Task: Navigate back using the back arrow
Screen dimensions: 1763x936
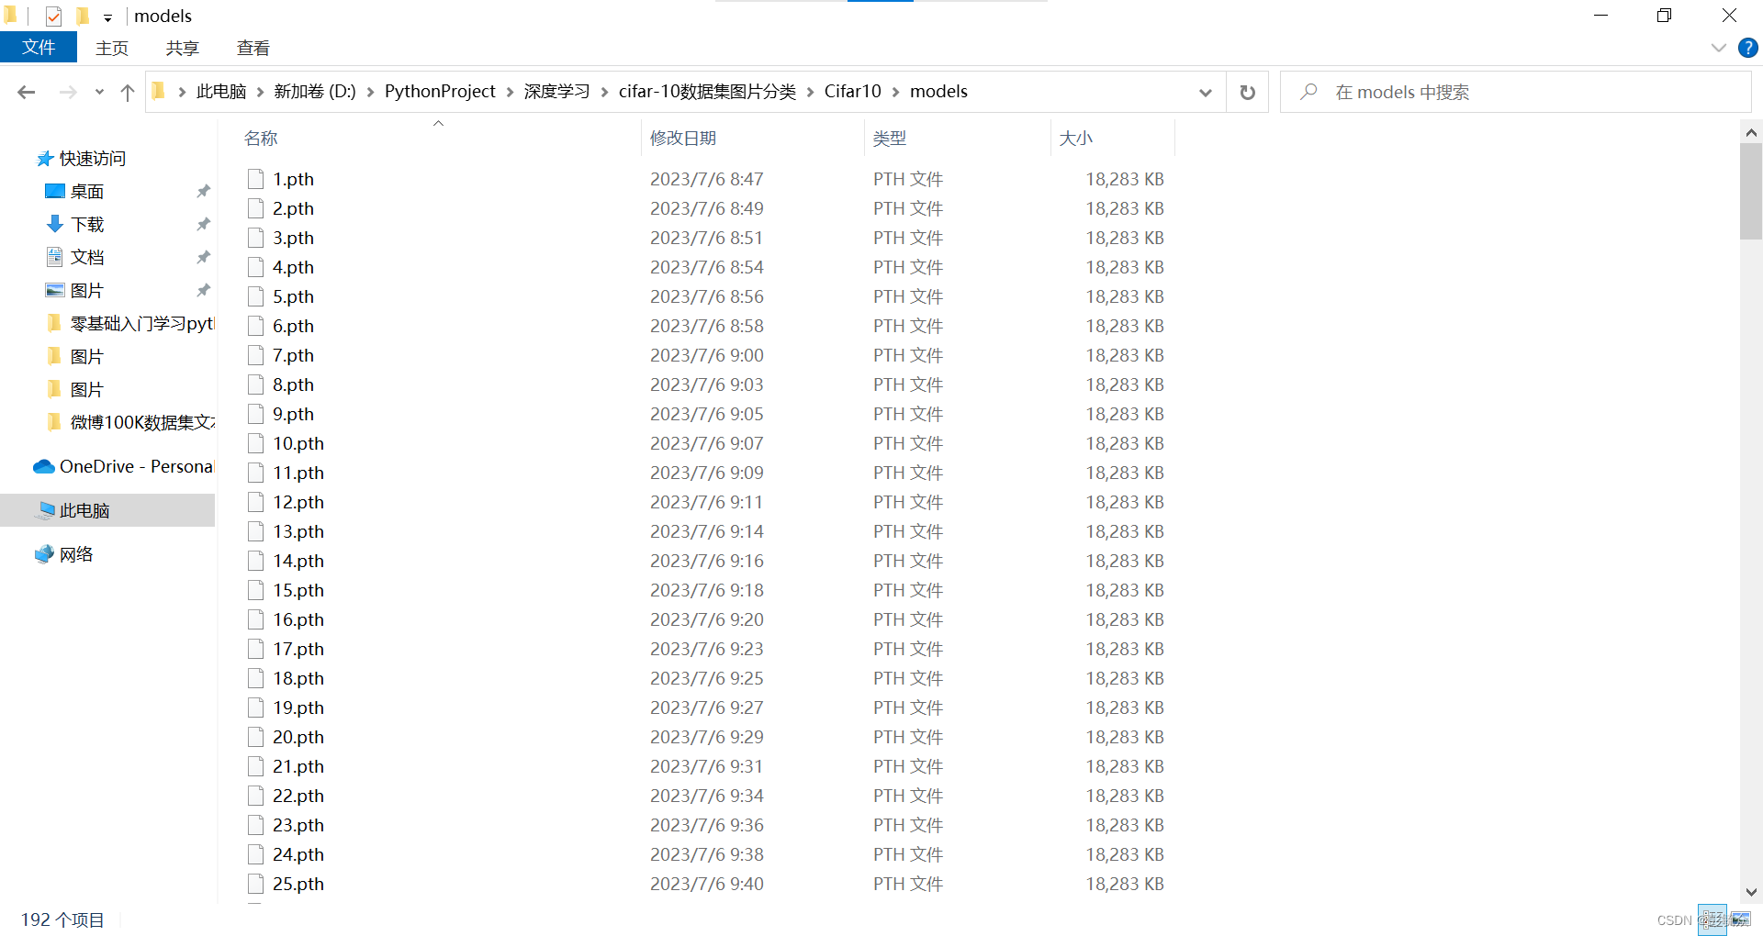Action: click(x=26, y=92)
